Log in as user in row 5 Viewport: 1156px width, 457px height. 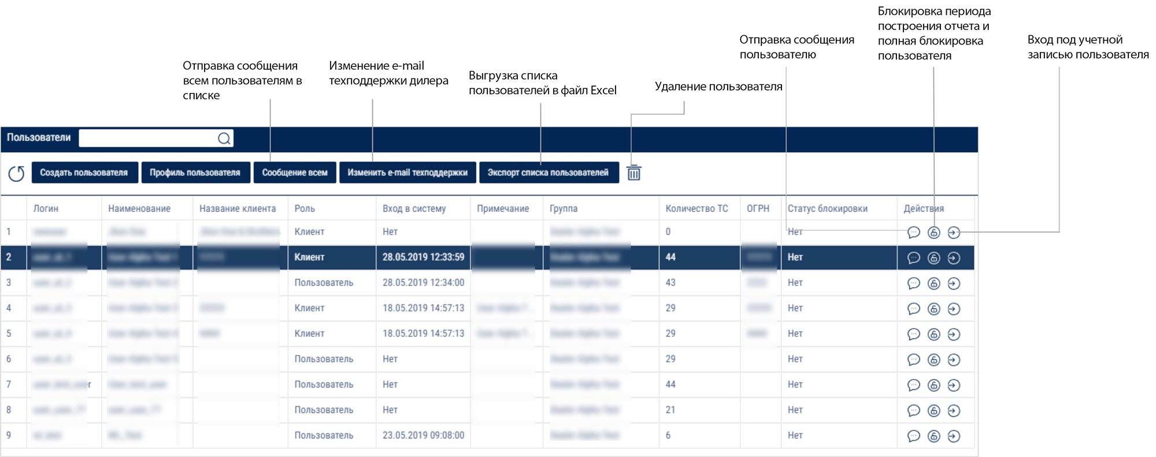[x=954, y=334]
